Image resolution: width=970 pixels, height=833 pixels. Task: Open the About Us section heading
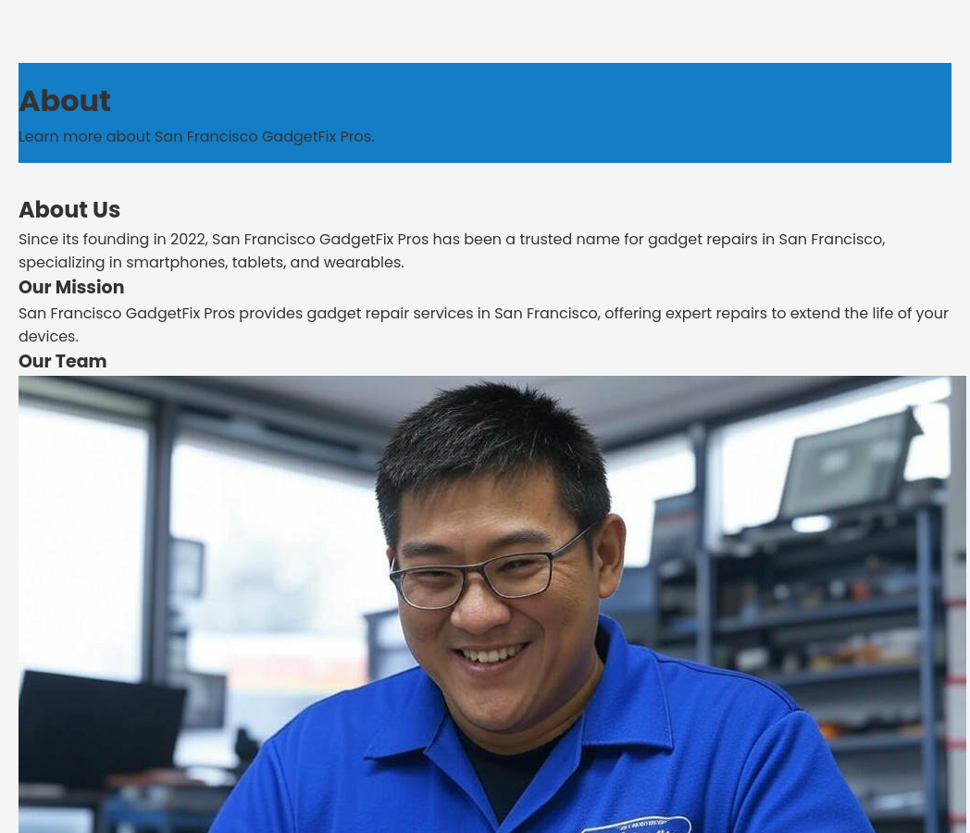69,209
